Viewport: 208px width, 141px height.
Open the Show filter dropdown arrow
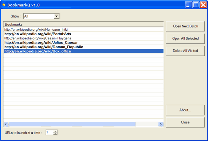(x=56, y=16)
